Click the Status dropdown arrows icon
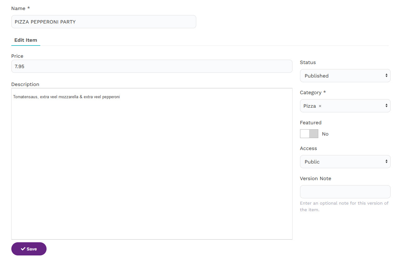 pos(386,76)
